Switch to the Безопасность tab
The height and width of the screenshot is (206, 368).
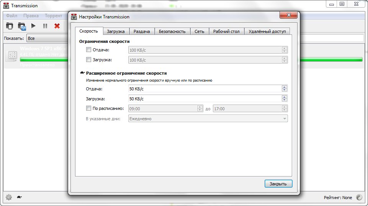172,31
